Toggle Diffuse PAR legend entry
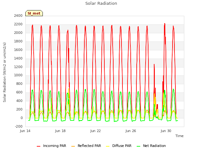This screenshot has width=203, height=152. [x=119, y=146]
